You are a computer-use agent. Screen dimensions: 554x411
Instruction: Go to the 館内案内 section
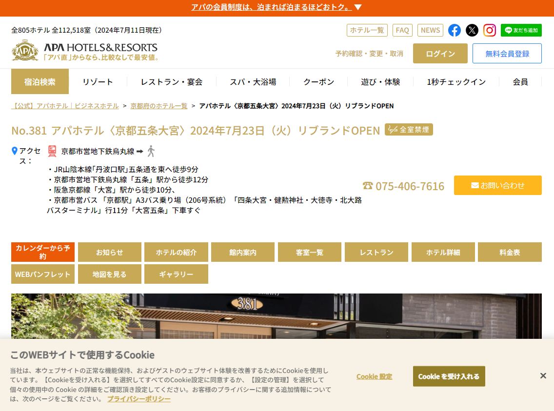point(243,252)
